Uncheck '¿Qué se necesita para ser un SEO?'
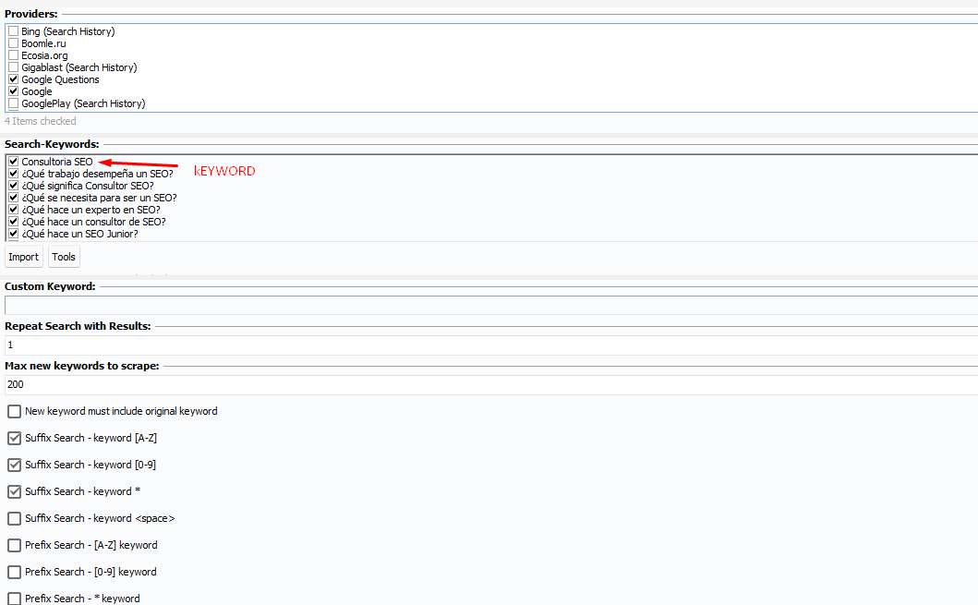 (13, 197)
